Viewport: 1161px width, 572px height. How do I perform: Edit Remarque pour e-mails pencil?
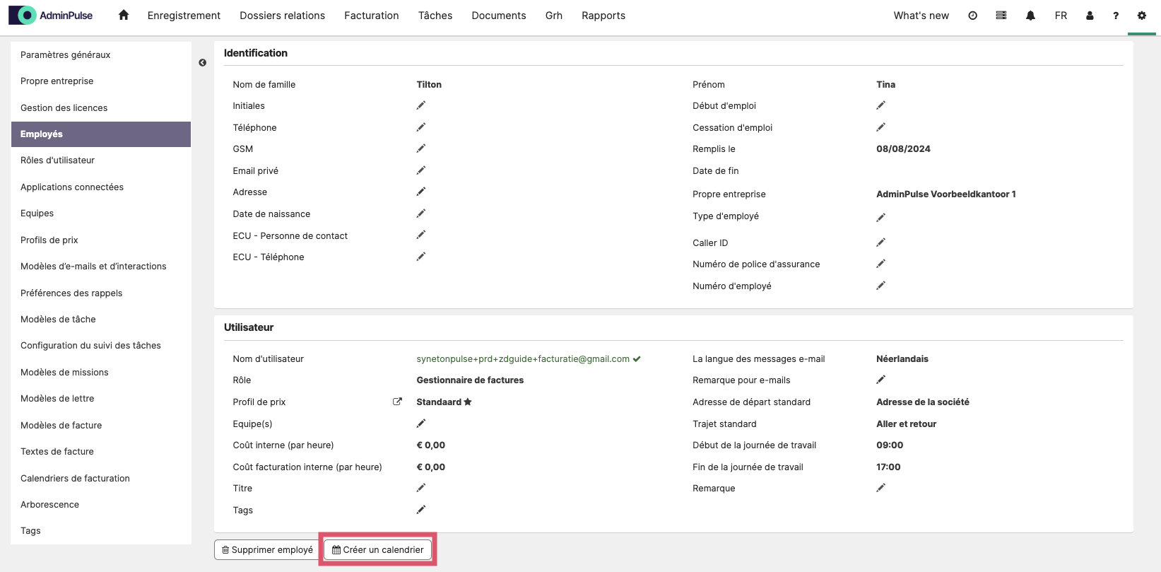[x=881, y=380]
